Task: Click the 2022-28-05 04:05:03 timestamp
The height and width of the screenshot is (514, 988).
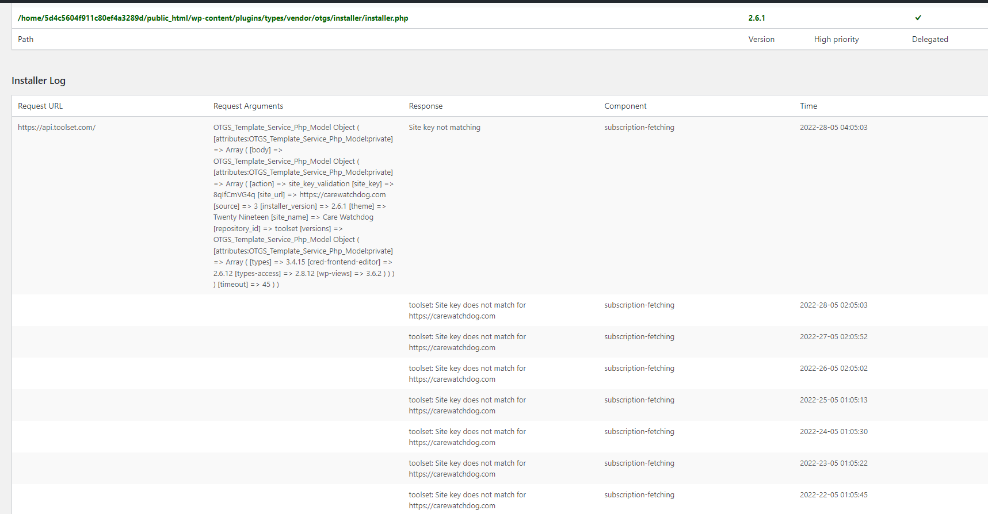Action: tap(833, 128)
